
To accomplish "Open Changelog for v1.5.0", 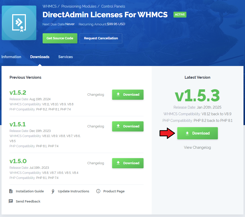I will click(x=95, y=163).
